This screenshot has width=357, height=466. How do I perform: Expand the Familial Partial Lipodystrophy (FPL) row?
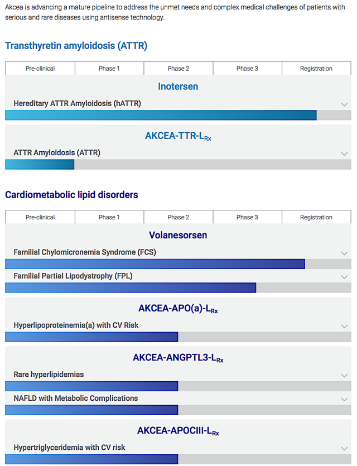(345, 277)
